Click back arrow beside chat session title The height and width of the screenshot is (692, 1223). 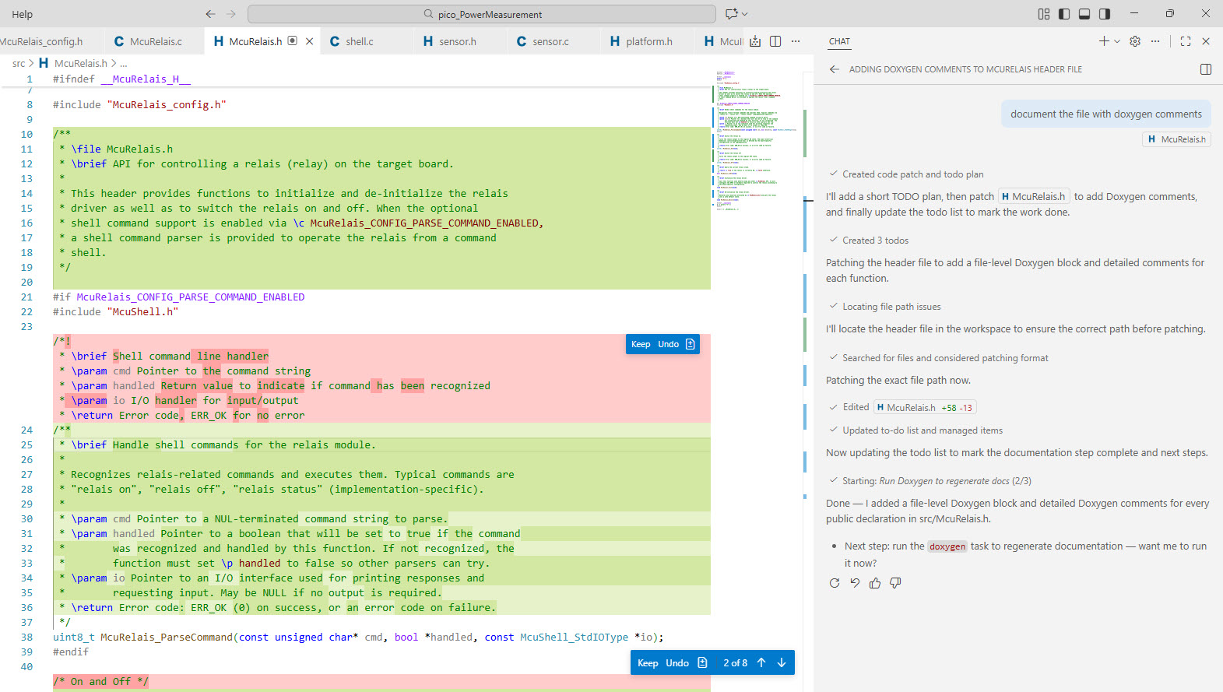[x=835, y=69]
